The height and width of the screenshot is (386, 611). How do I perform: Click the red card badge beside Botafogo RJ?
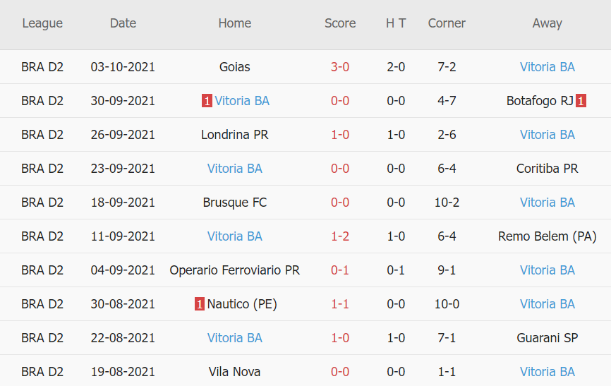click(581, 101)
